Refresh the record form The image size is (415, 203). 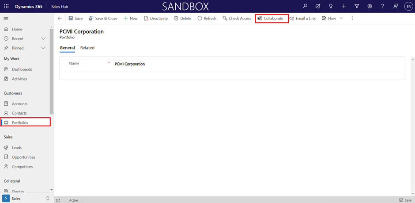pos(207,19)
